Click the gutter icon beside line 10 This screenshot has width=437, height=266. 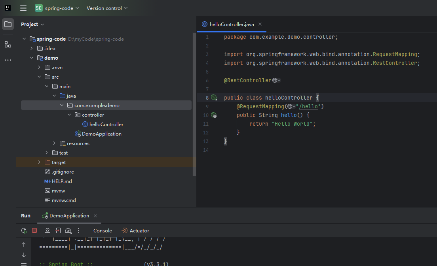214,115
